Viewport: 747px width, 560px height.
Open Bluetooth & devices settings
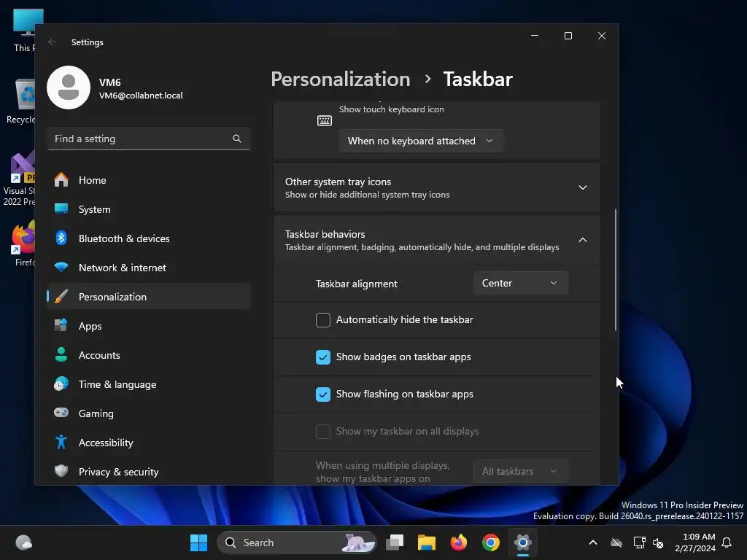click(x=149, y=238)
